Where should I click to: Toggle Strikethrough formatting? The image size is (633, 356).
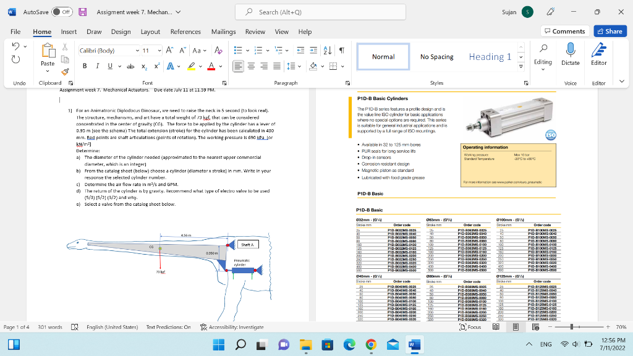tap(130, 66)
